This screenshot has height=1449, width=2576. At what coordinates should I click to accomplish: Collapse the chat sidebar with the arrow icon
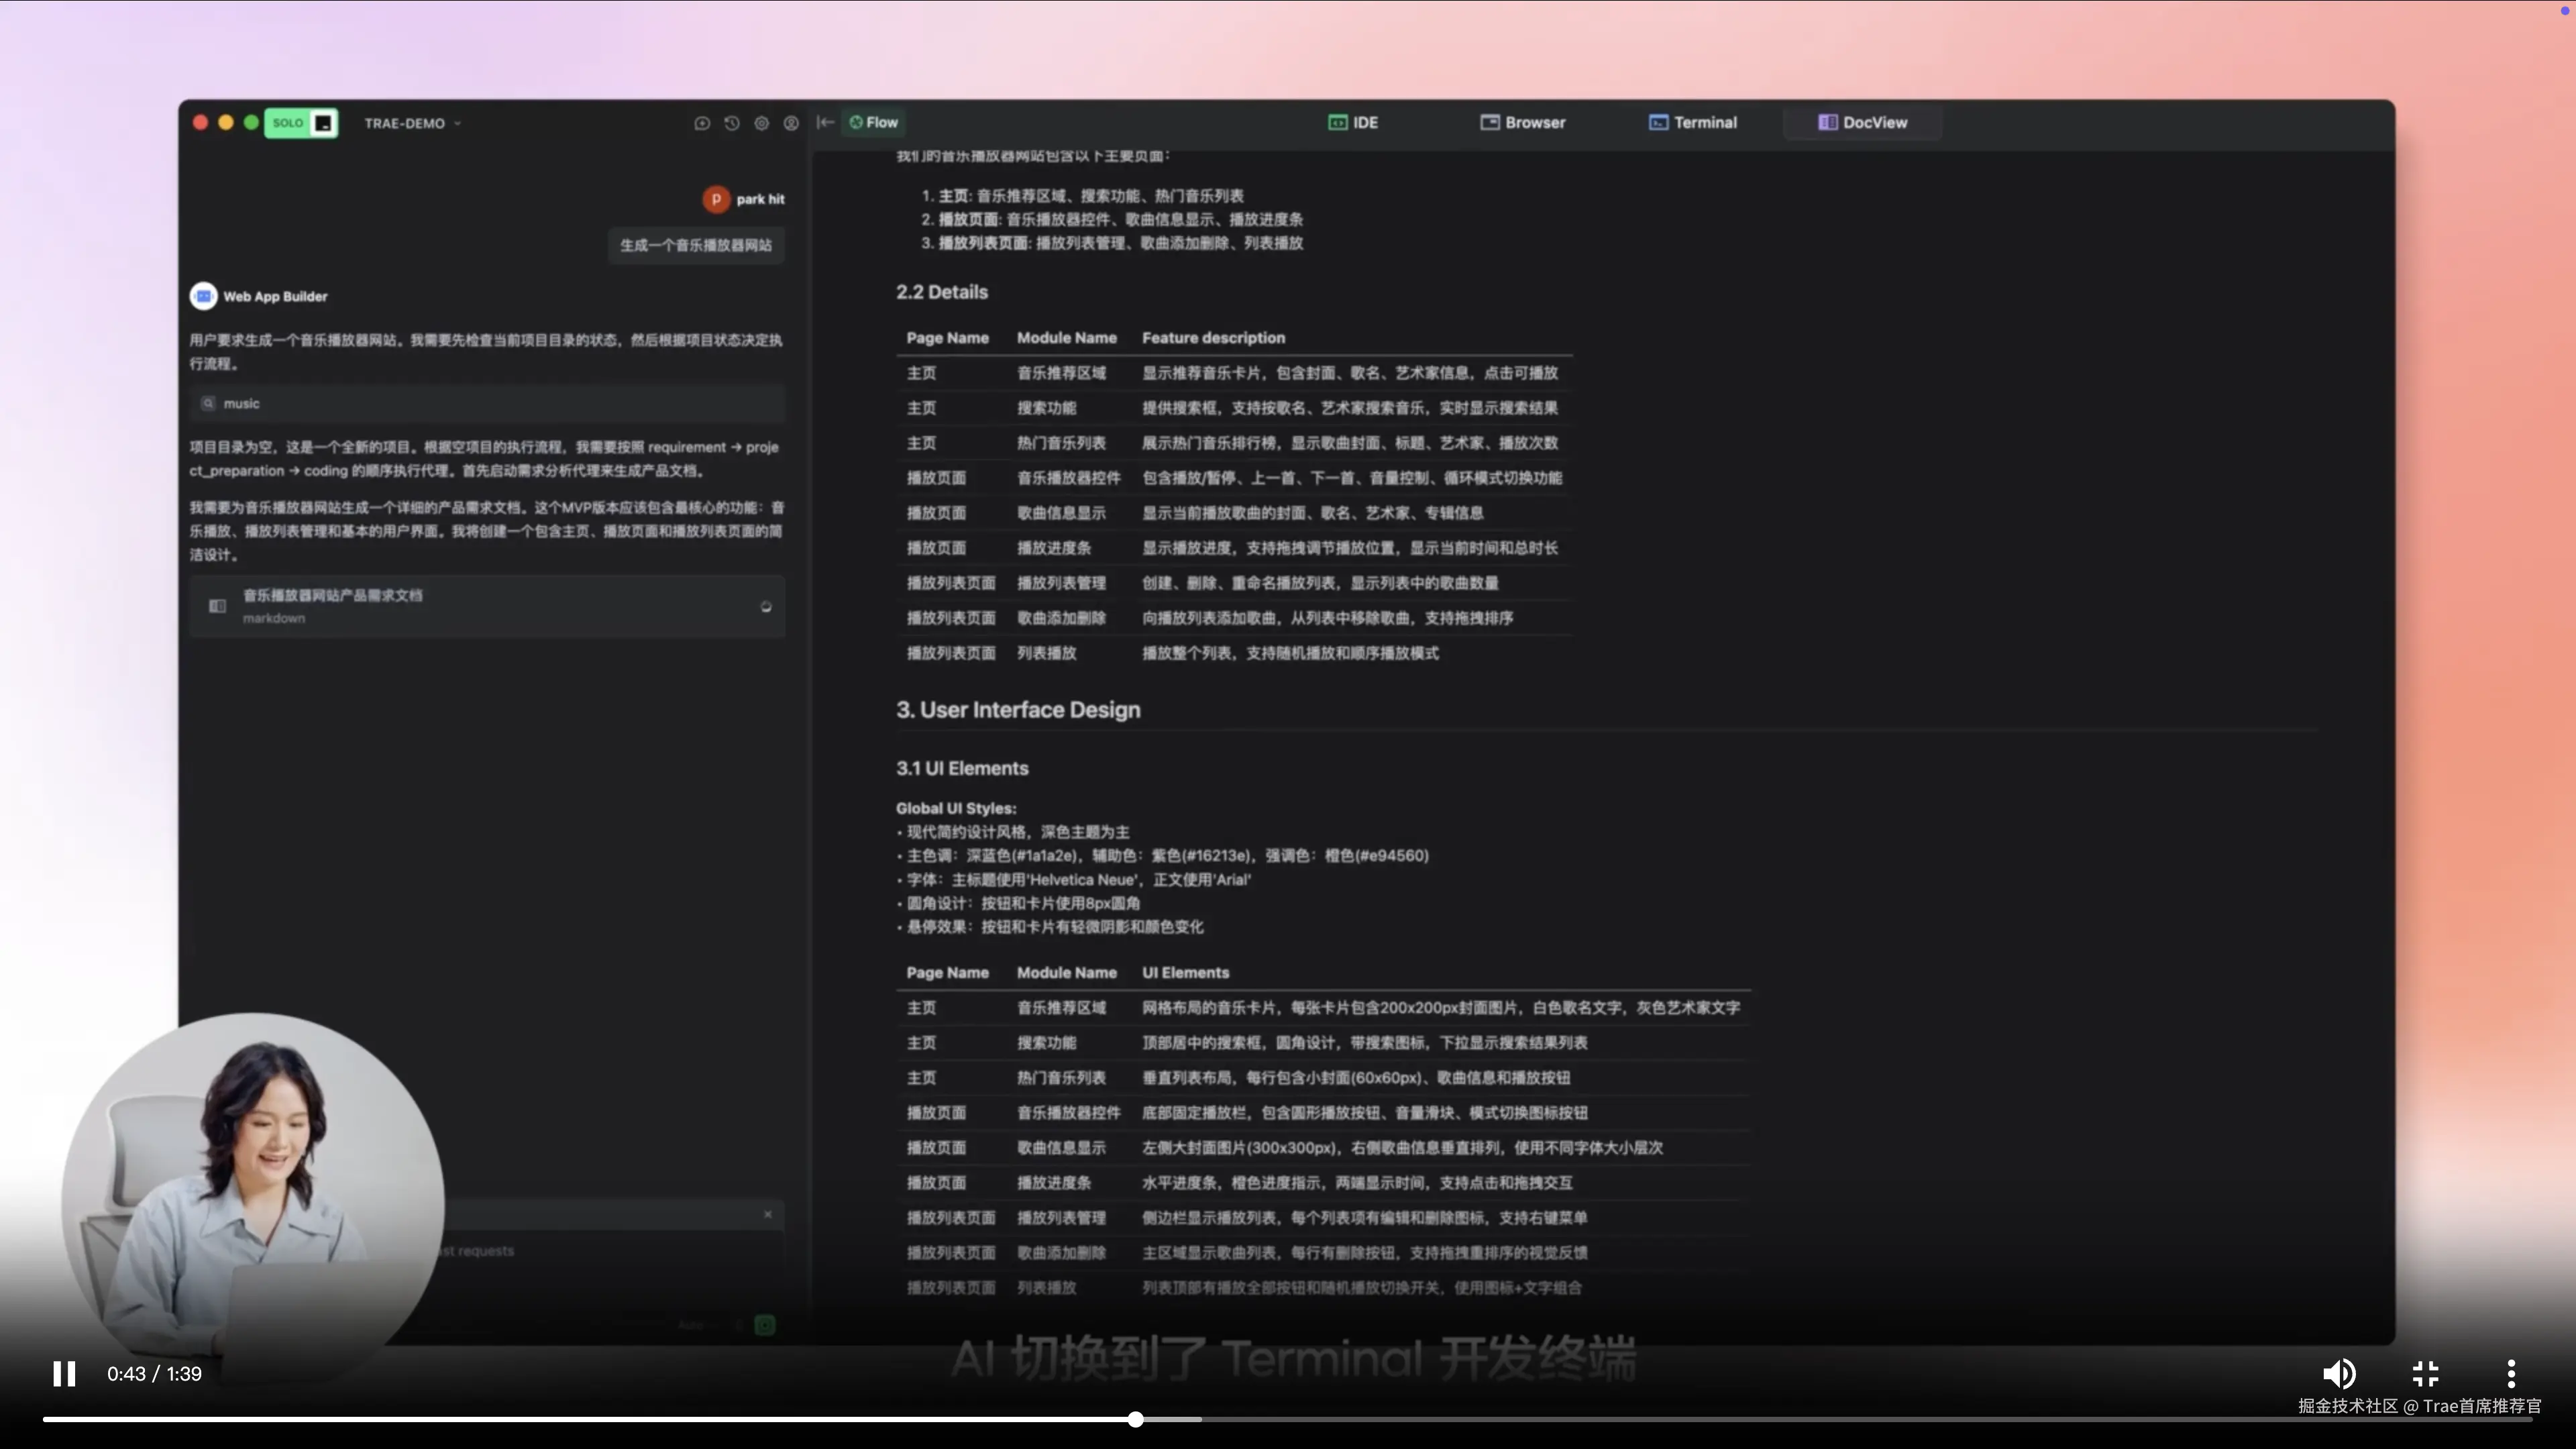pos(825,122)
